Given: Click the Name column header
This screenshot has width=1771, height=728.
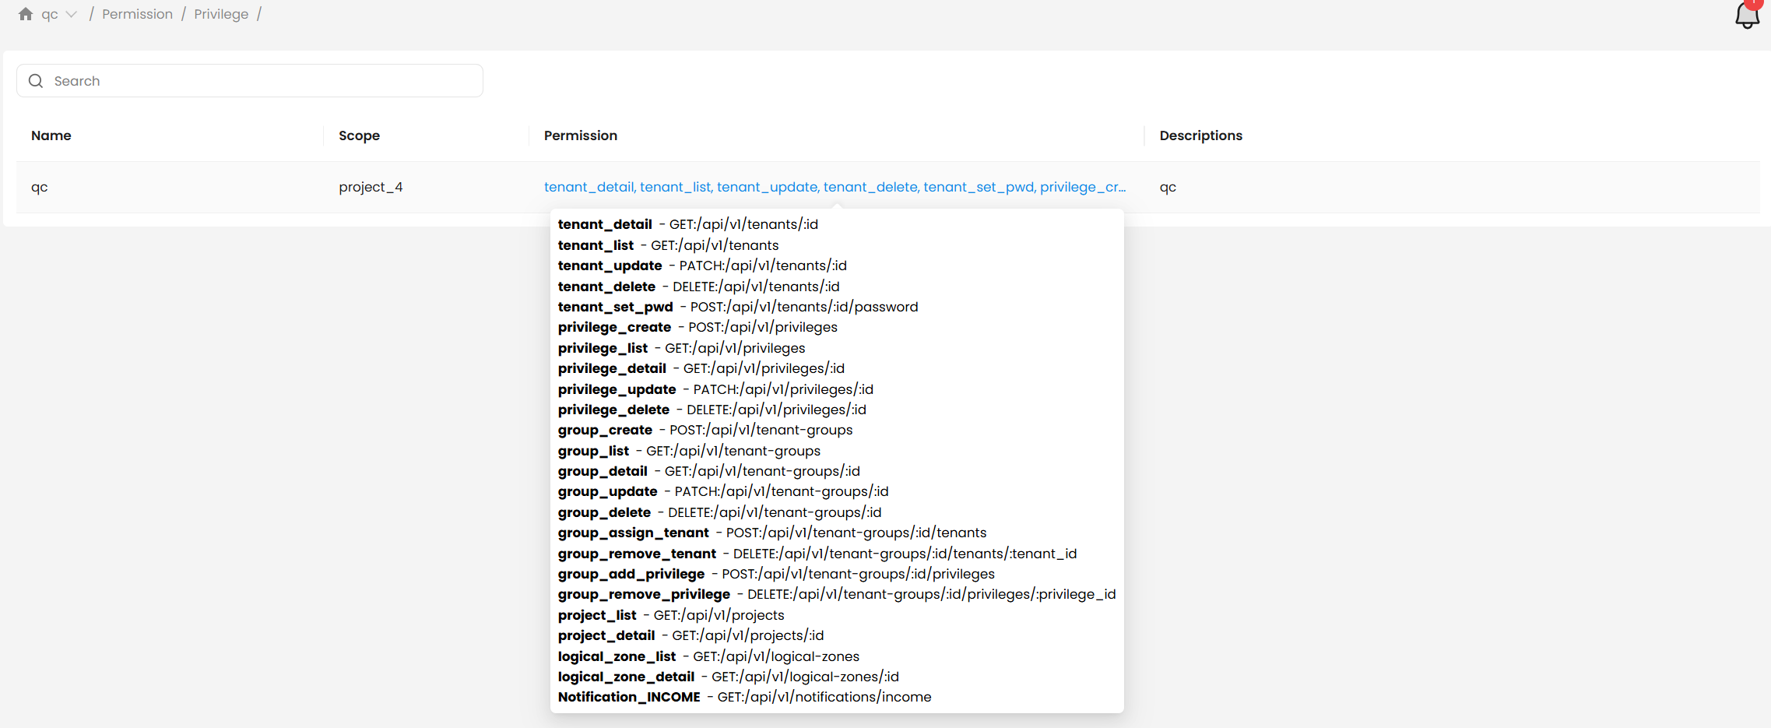Looking at the screenshot, I should coord(51,135).
